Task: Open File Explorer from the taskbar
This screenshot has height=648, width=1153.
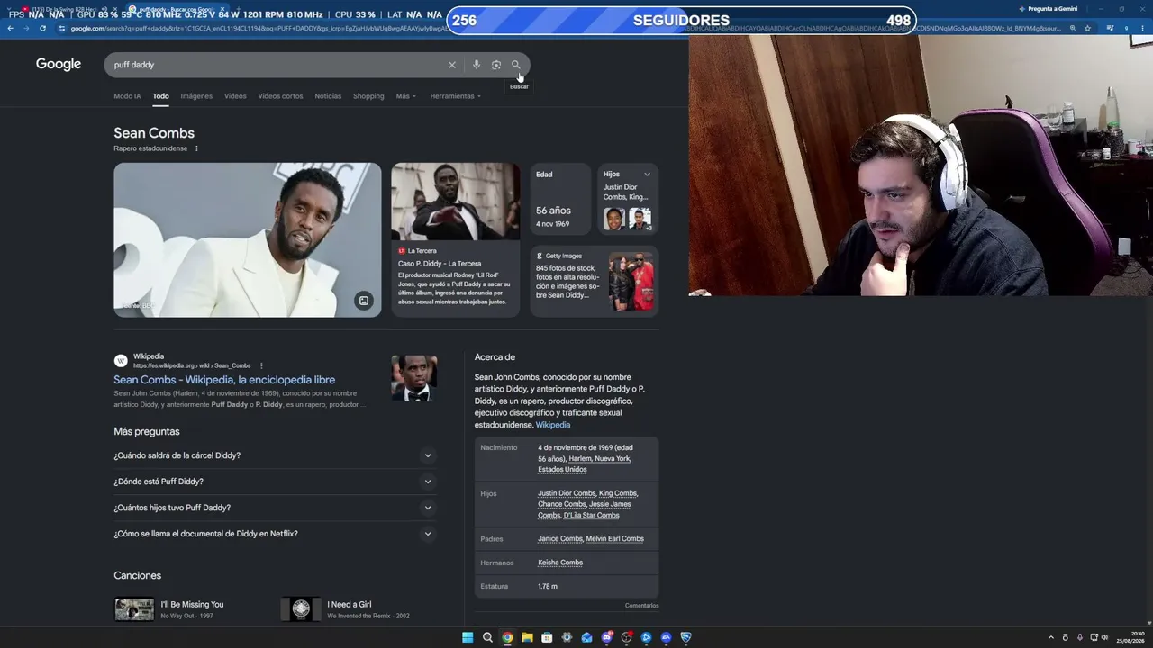Action: click(527, 637)
